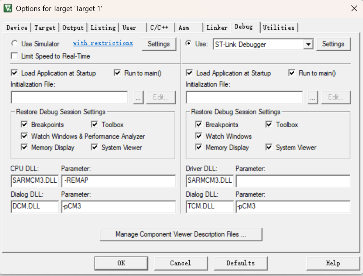Viewport: 363px width, 276px height.
Task: Toggle hardware Toolbox checkbox
Action: pos(269,125)
